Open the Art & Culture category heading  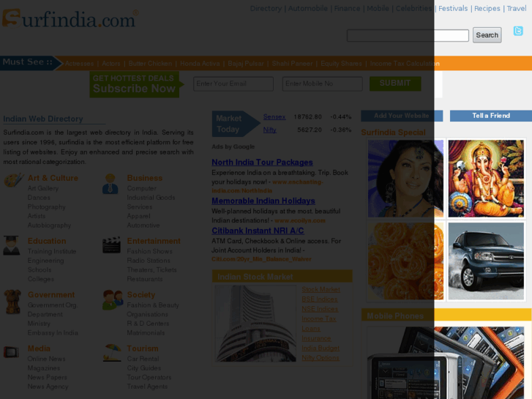[53, 178]
